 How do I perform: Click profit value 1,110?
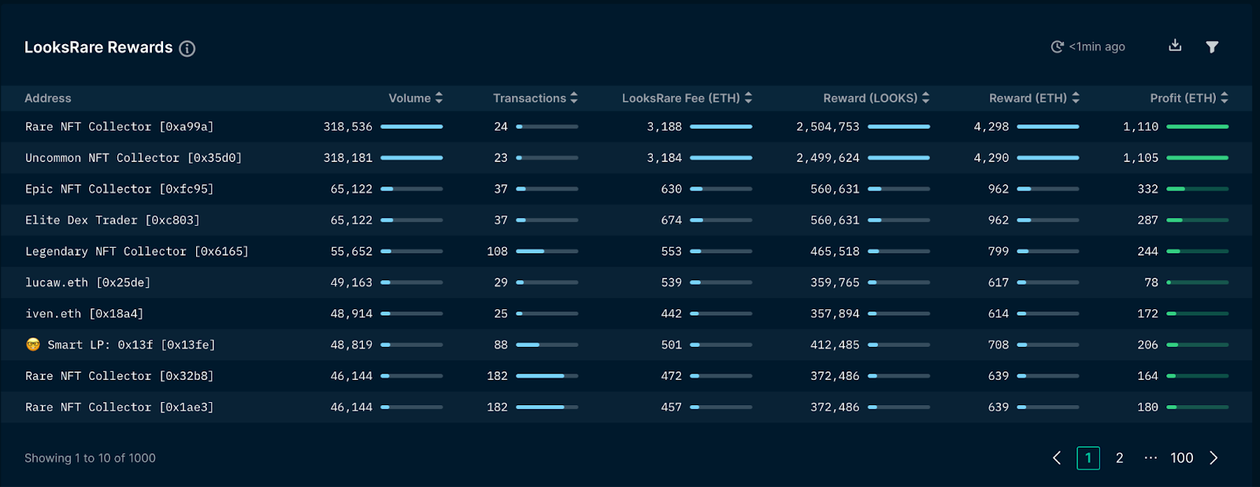tap(1141, 127)
